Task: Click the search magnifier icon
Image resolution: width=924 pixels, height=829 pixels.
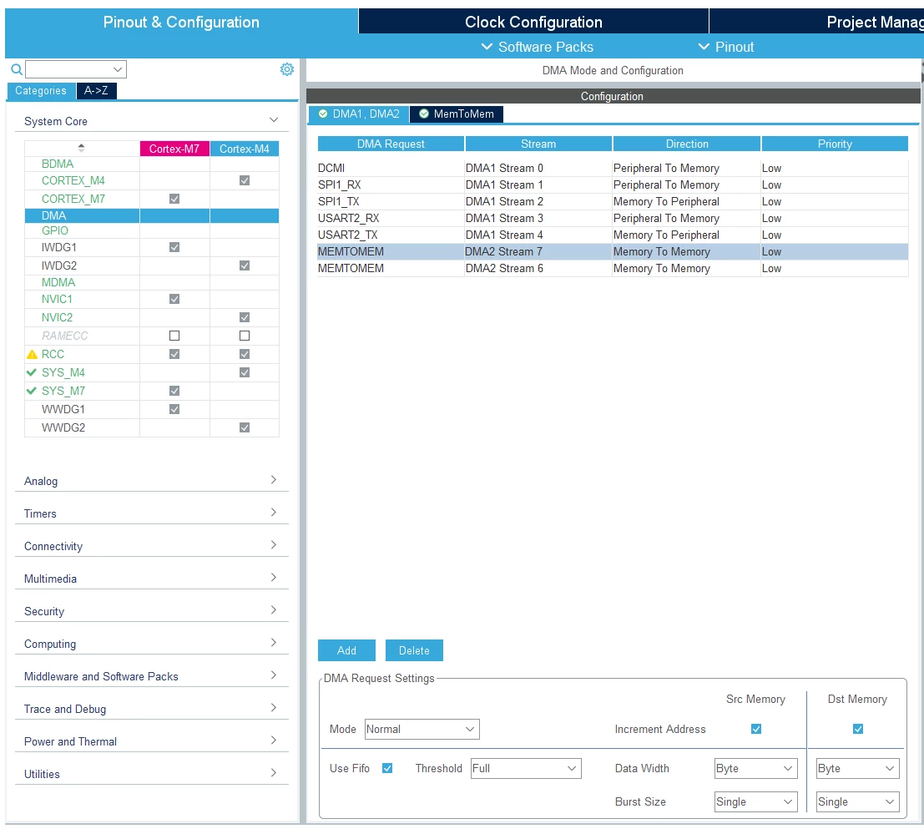Action: pyautogui.click(x=17, y=69)
